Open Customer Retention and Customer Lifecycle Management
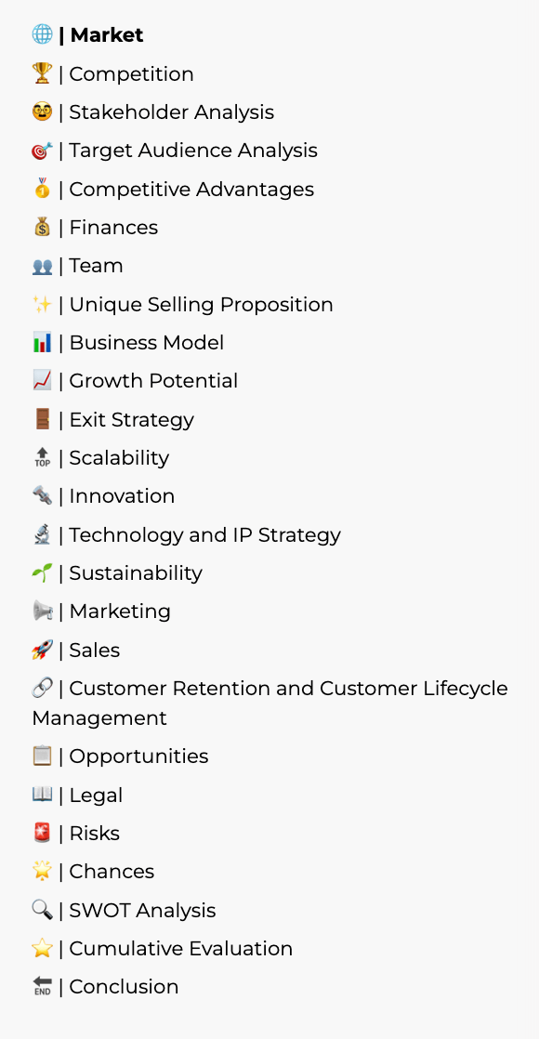This screenshot has width=539, height=1039. 269,704
